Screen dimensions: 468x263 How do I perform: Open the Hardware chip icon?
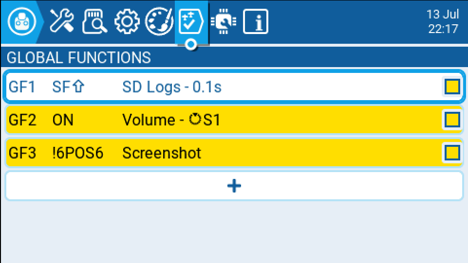(224, 21)
